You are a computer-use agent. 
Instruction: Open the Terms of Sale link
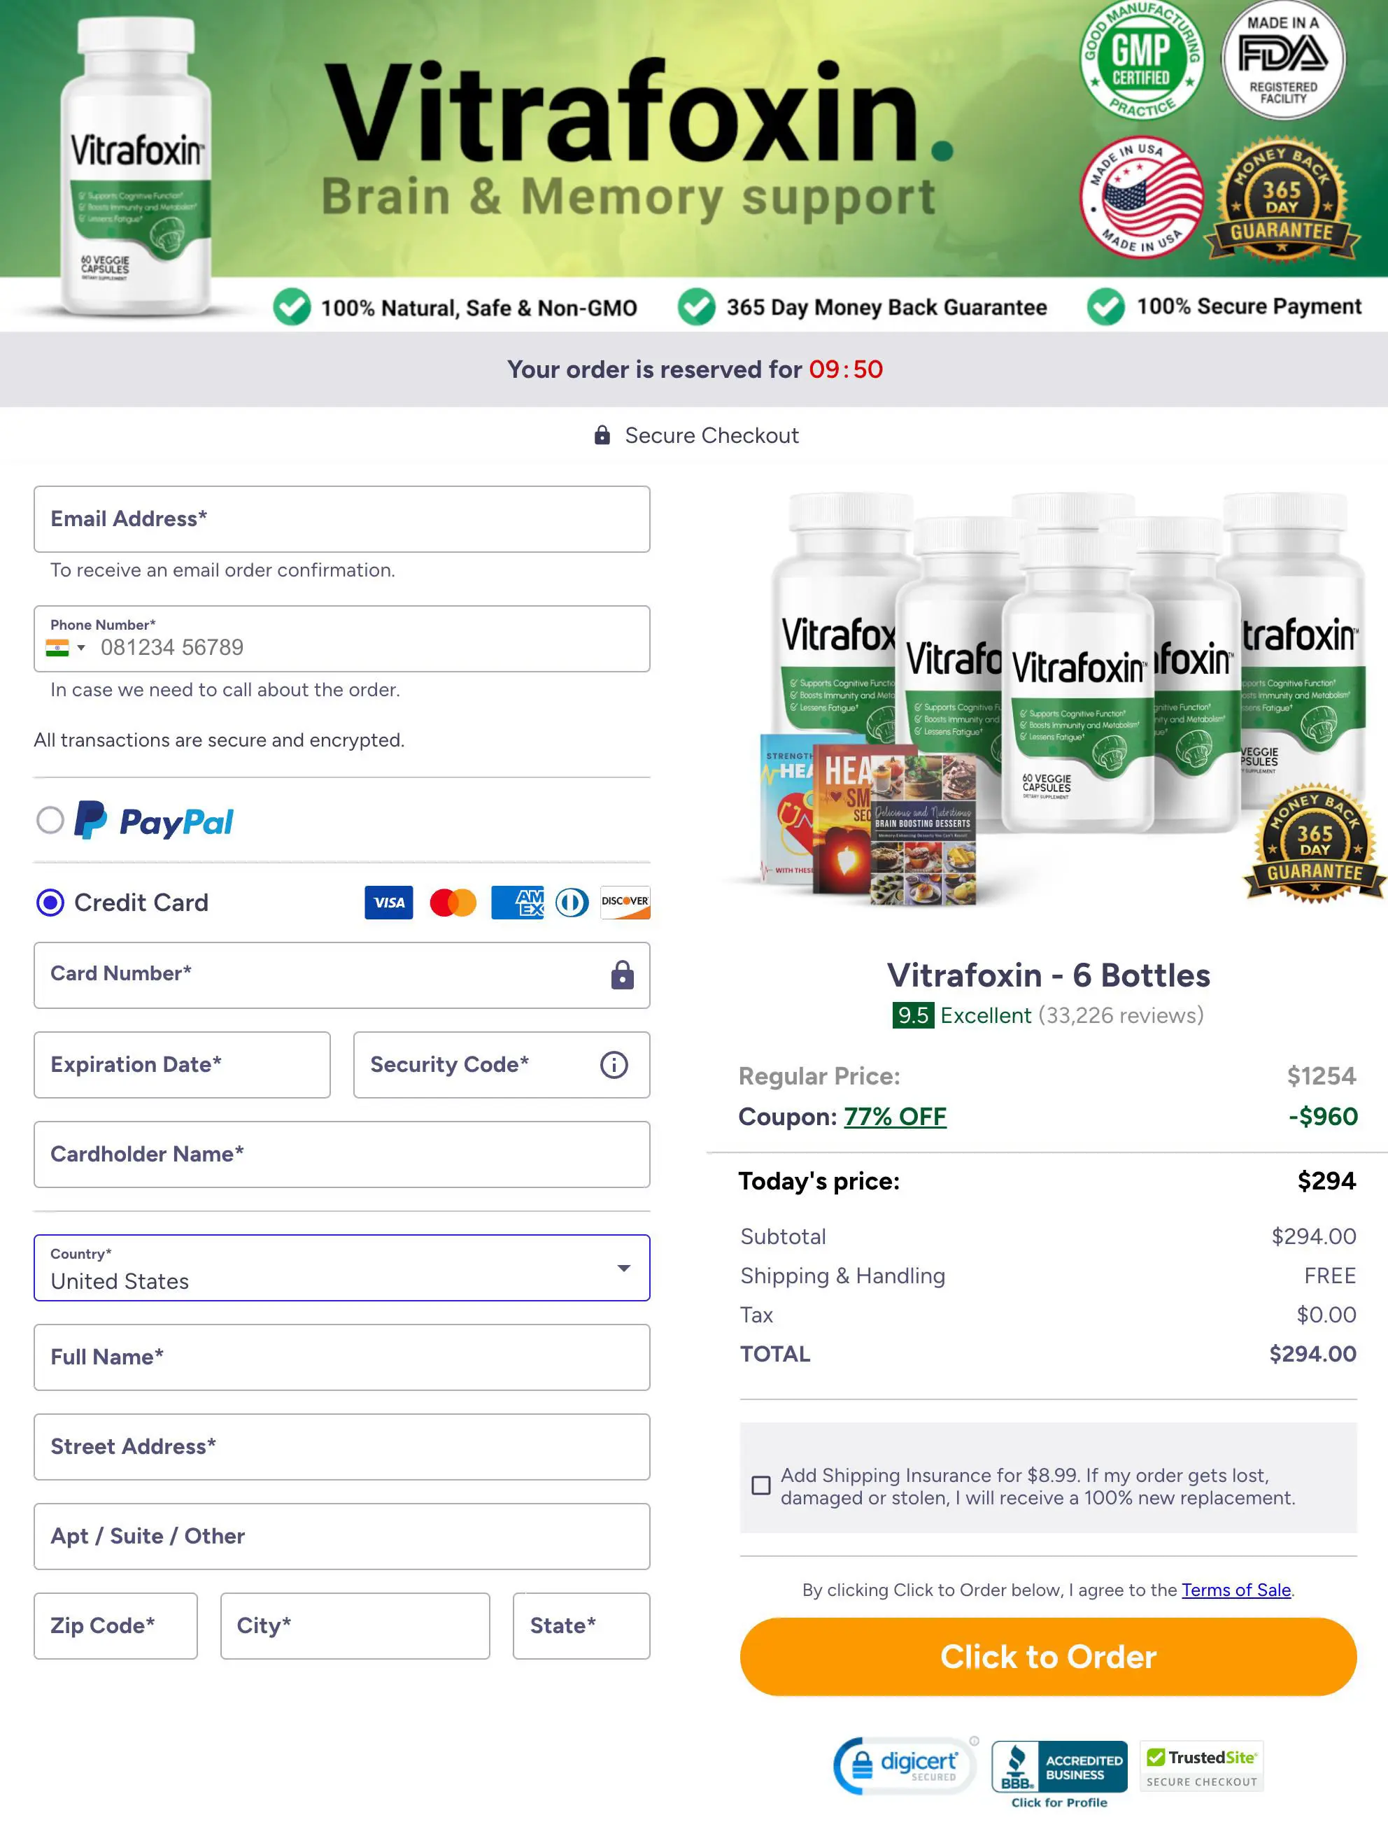pyautogui.click(x=1236, y=1590)
